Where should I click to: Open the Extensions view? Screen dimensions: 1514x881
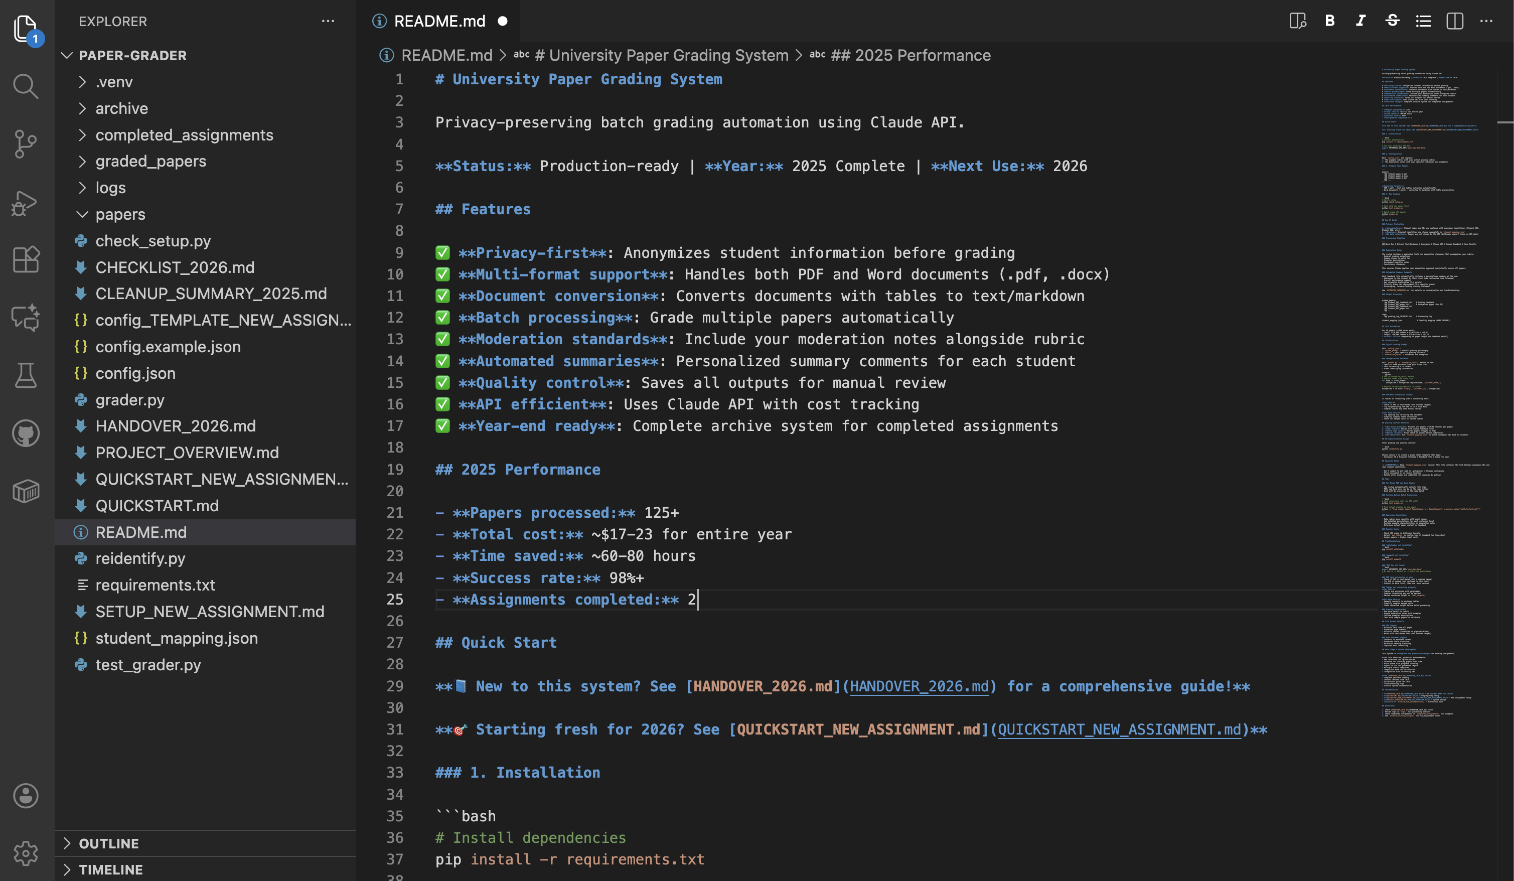[x=25, y=259]
